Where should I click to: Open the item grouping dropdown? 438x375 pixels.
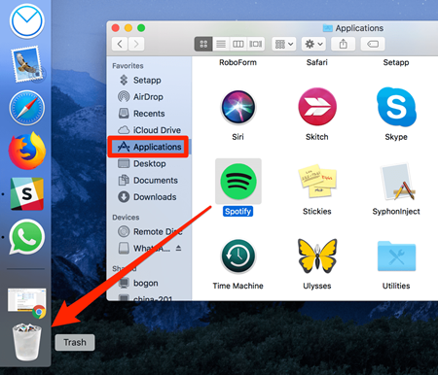tap(284, 44)
